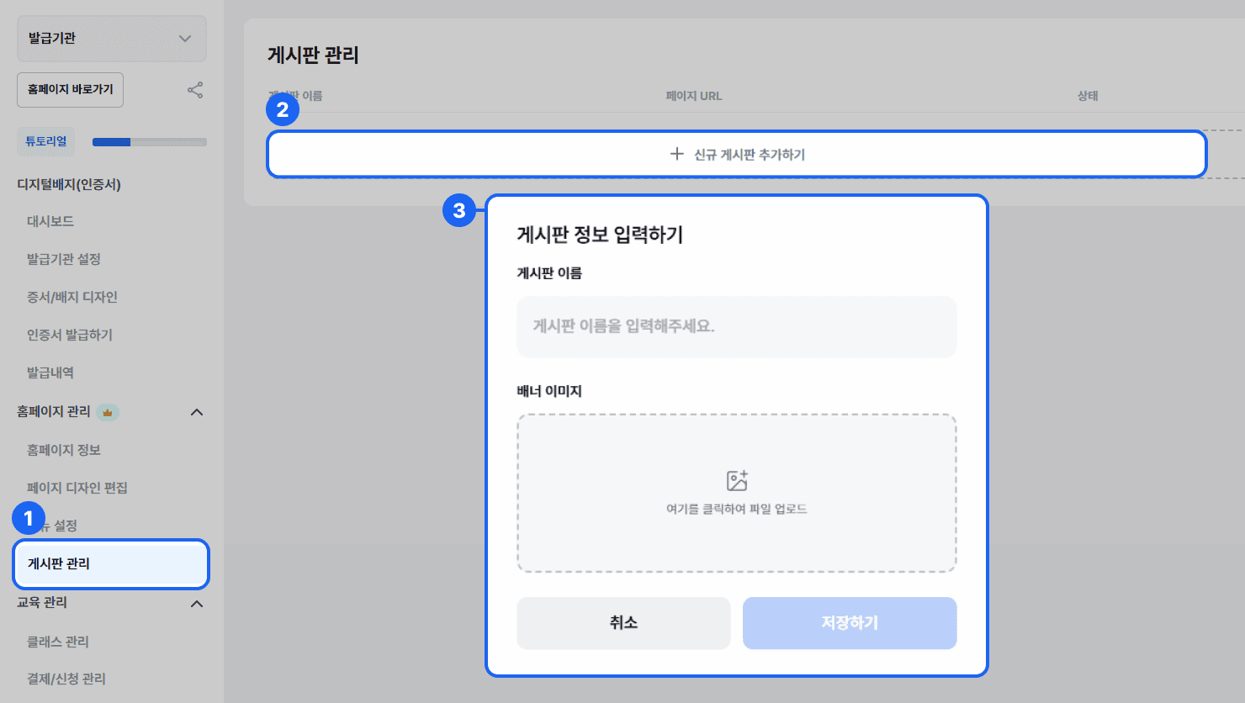This screenshot has width=1245, height=703.
Task: Click the plus icon for 신규 게시판 추가하기
Action: (x=676, y=154)
